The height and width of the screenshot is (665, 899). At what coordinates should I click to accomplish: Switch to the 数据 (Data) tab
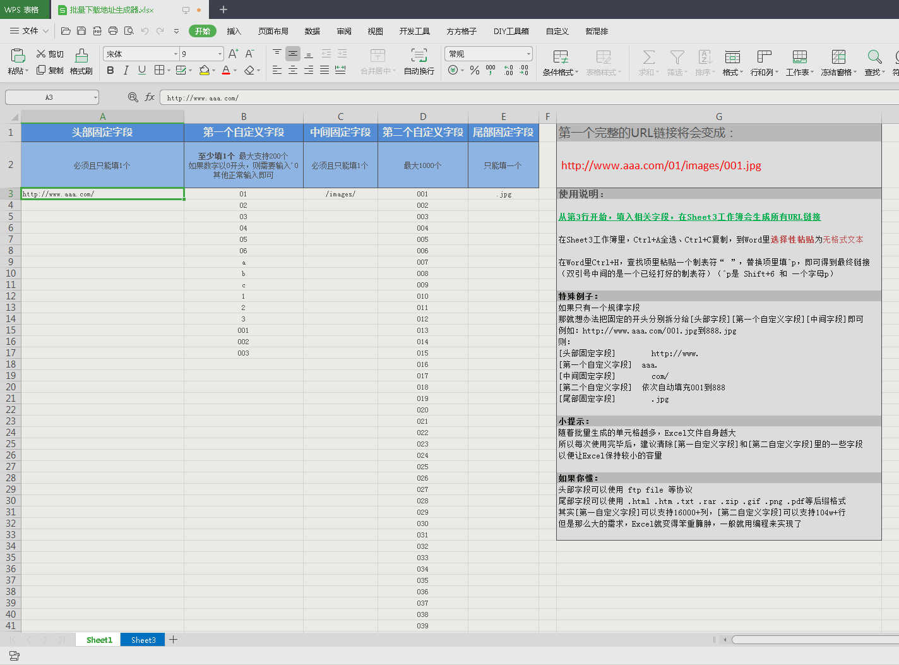point(313,31)
